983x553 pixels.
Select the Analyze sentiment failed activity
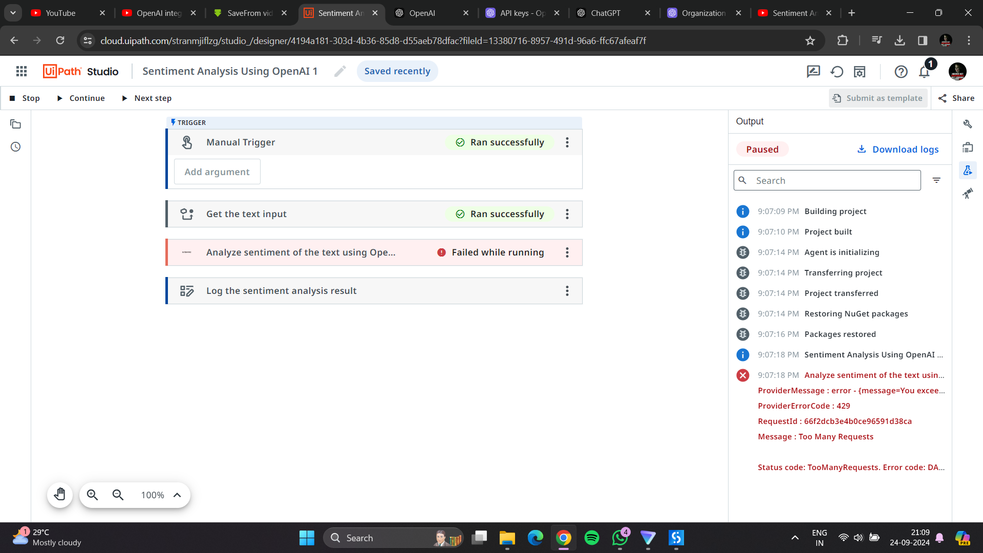click(374, 252)
